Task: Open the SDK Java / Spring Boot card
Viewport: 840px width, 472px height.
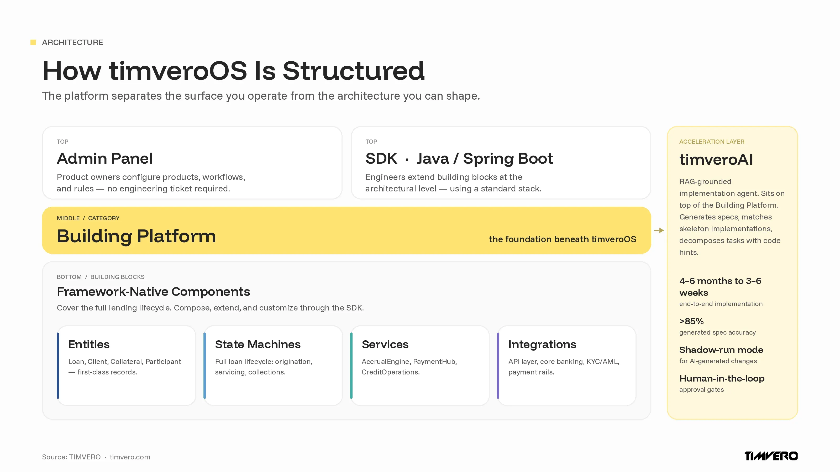Action: (x=501, y=163)
